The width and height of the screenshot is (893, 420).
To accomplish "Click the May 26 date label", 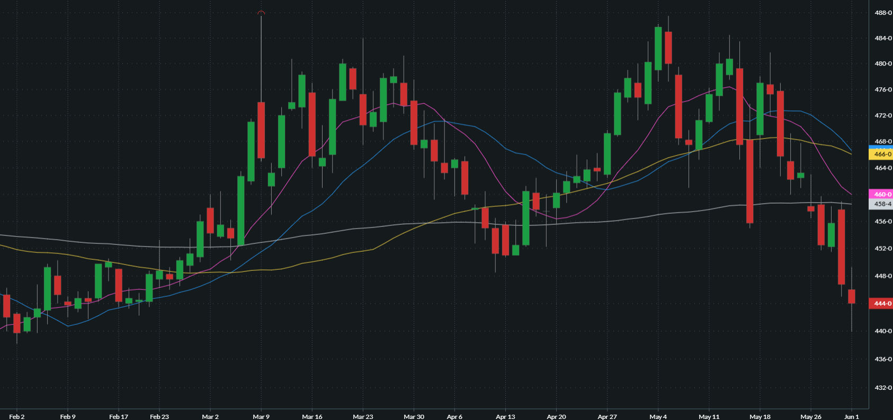I will coord(811,416).
